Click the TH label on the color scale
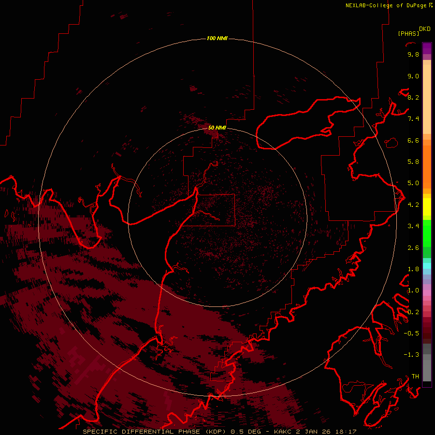The width and height of the screenshot is (435, 435). [x=415, y=377]
